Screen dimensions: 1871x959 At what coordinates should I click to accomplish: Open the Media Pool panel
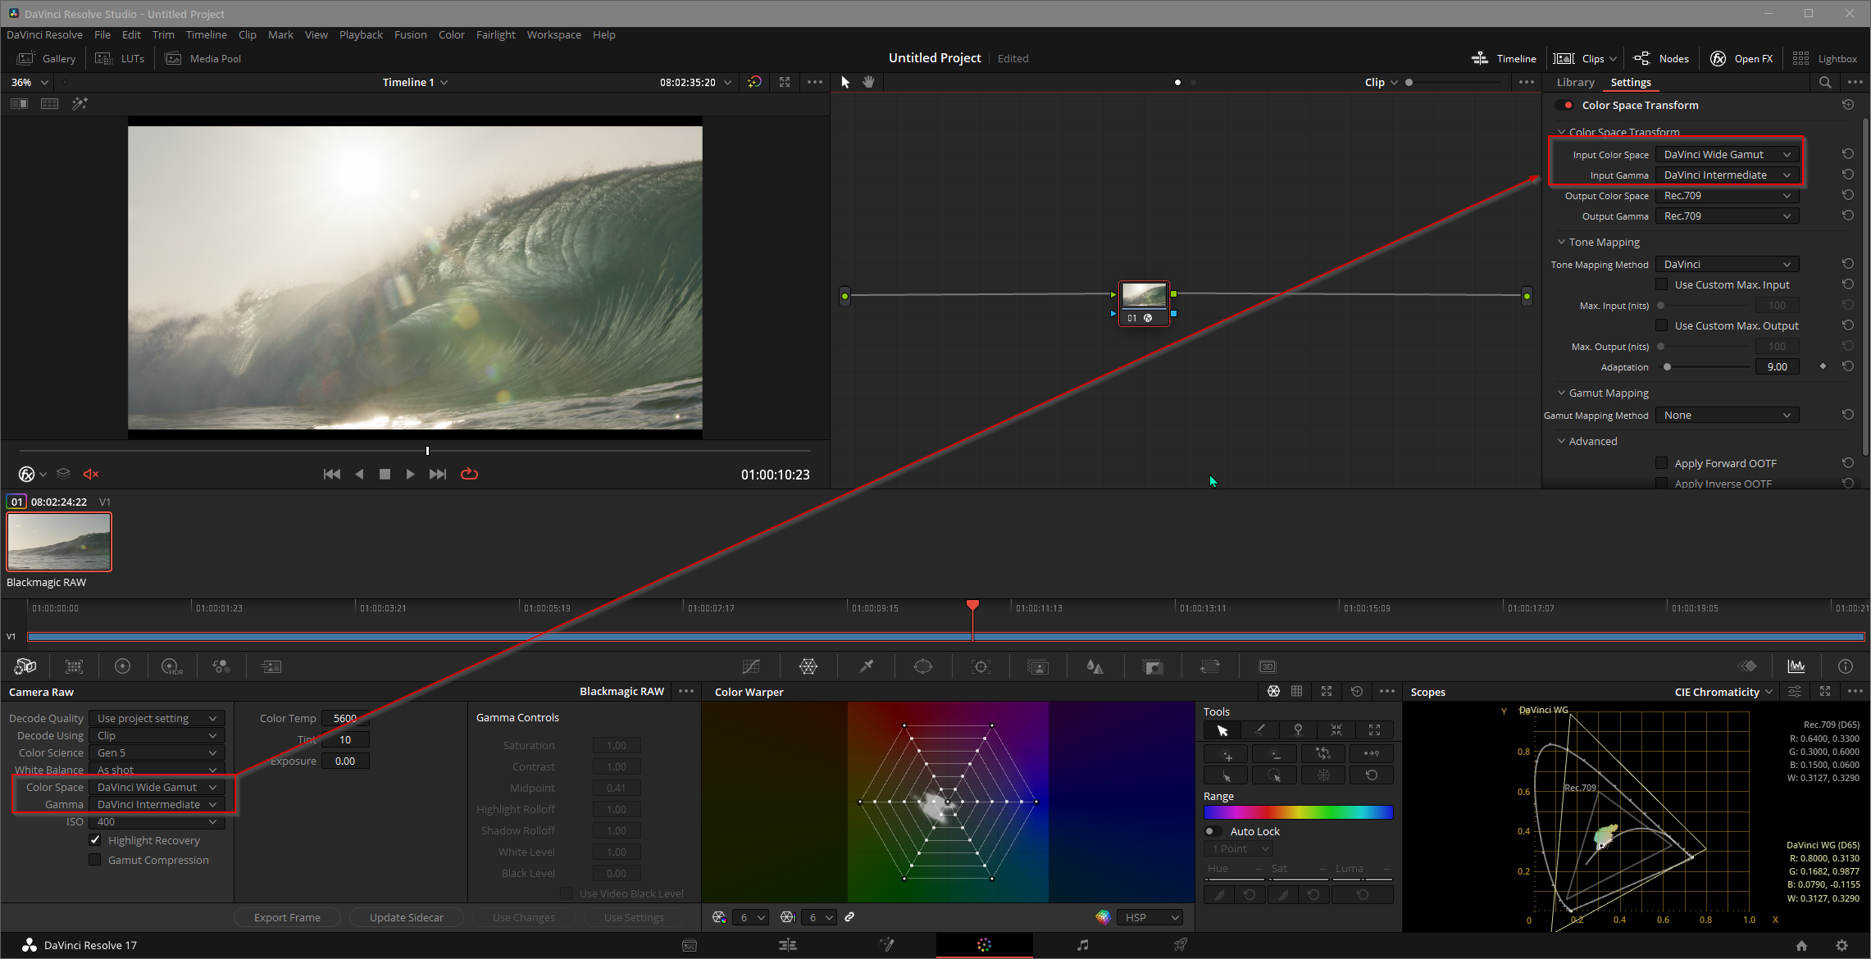(203, 58)
